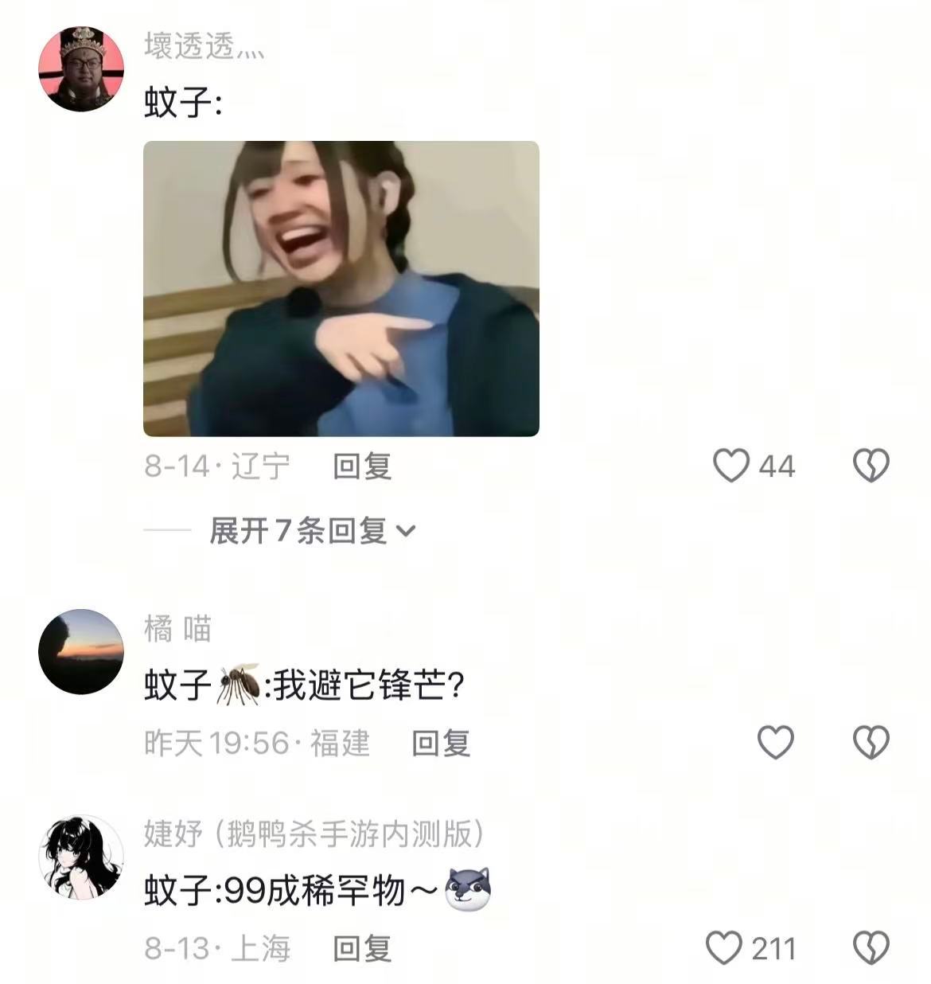Viewport: 931px width, 984px height.
Task: Tap chevron beside 展开7条回复
Action: tap(406, 531)
